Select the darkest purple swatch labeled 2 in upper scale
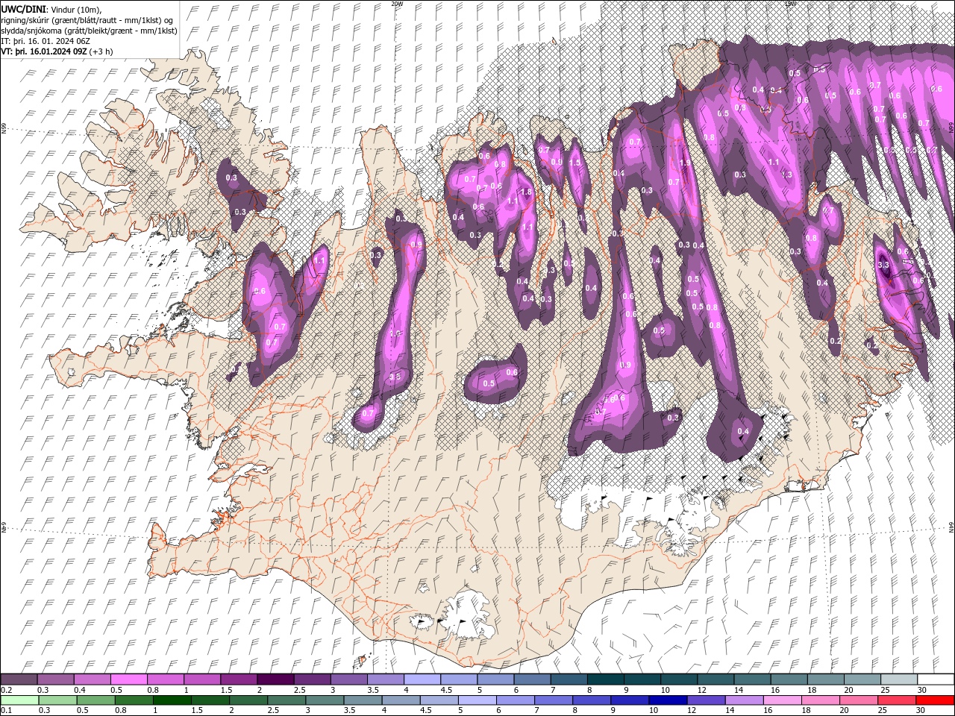 point(275,679)
